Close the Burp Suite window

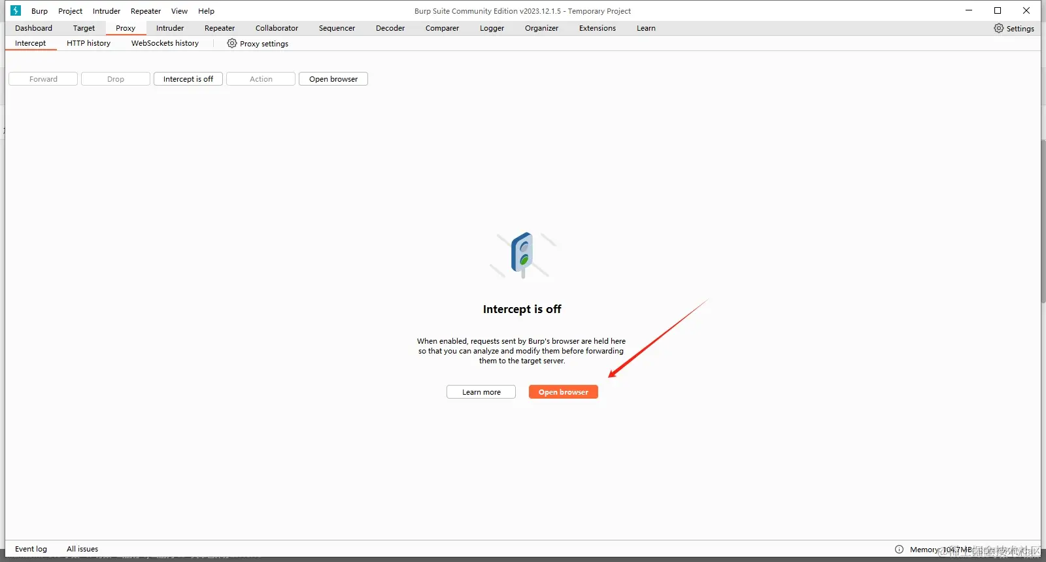pyautogui.click(x=1026, y=10)
